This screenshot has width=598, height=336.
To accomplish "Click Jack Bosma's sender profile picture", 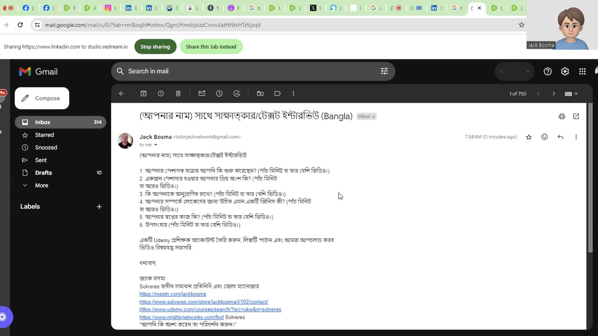I will (125, 140).
